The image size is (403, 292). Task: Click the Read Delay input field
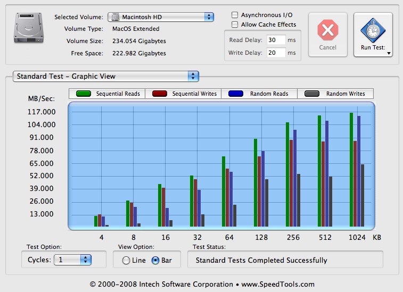click(x=276, y=40)
